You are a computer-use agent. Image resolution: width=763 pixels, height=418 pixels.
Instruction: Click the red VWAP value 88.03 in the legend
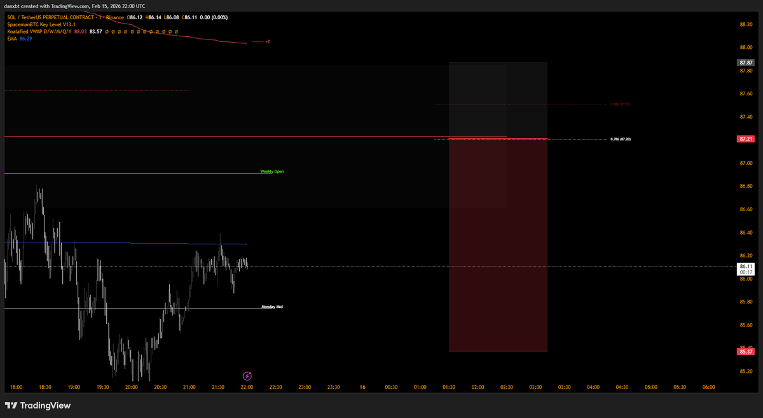tap(81, 31)
